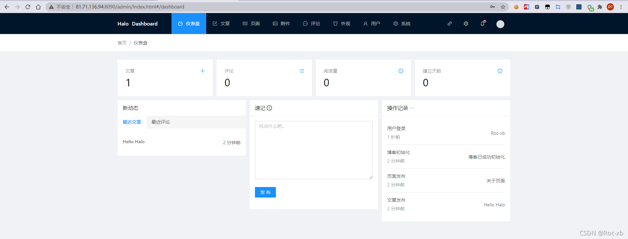Image resolution: width=628 pixels, height=239 pixels.
Task: Click 仪表盘 in breadcrumb
Action: click(140, 43)
